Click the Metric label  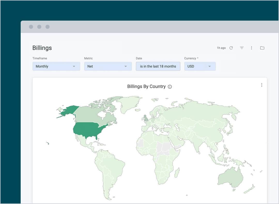[x=88, y=58]
